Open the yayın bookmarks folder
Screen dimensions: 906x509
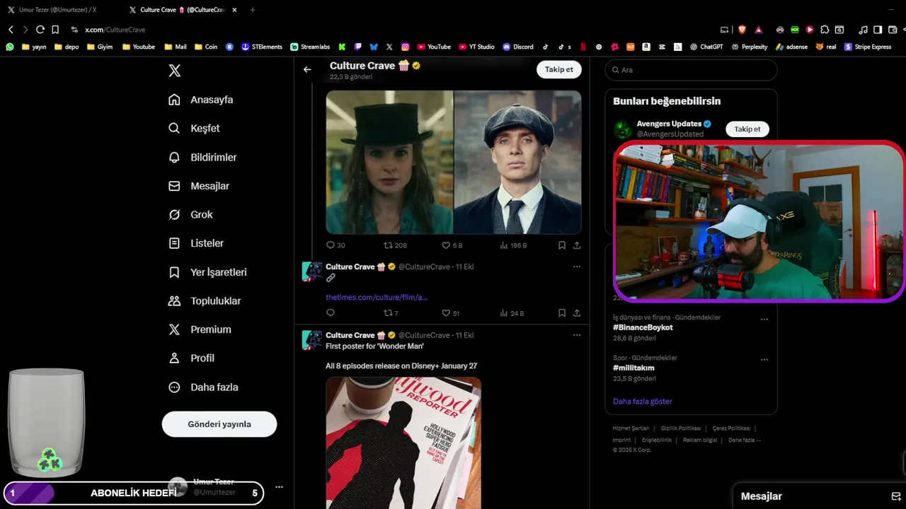34,47
